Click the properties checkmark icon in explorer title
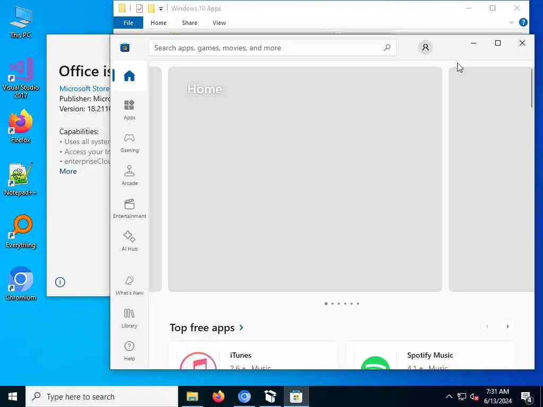The image size is (543, 407). tap(139, 8)
